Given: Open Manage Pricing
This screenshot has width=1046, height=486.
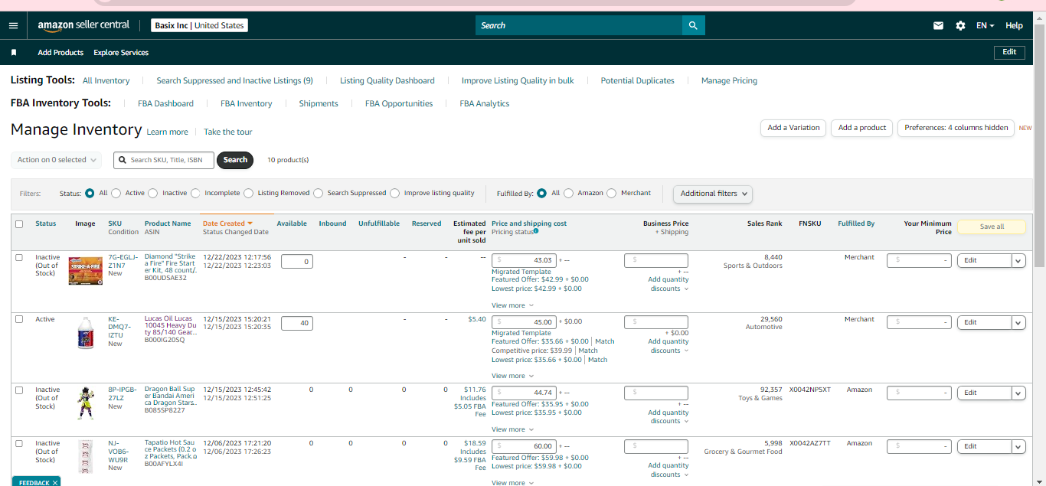Looking at the screenshot, I should point(729,80).
